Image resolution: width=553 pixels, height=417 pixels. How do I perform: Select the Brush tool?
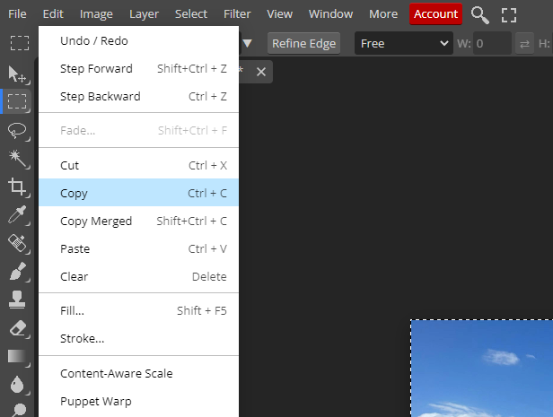pyautogui.click(x=17, y=270)
